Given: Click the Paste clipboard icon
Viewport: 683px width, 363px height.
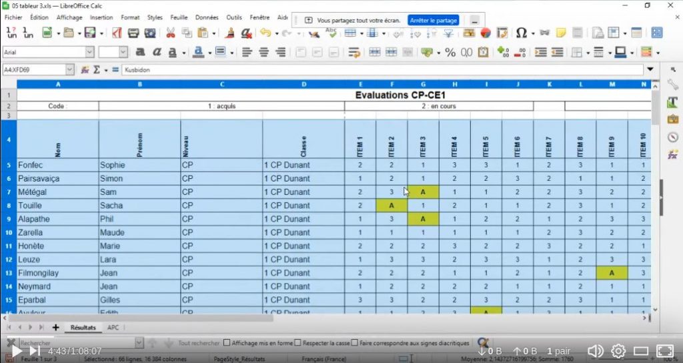Looking at the screenshot, I should (203, 33).
